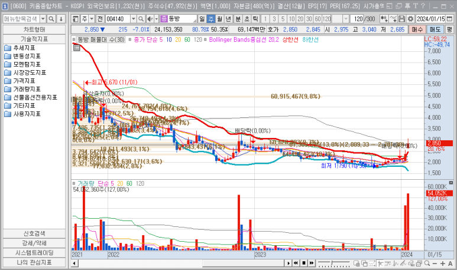The height and width of the screenshot is (270, 457).
Task: Open the dropdown next to the speaker icon
Action: pyautogui.click(x=156, y=19)
